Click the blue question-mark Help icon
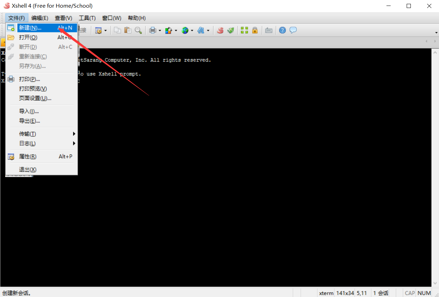Screen dimensions: 439x297 tap(282, 30)
